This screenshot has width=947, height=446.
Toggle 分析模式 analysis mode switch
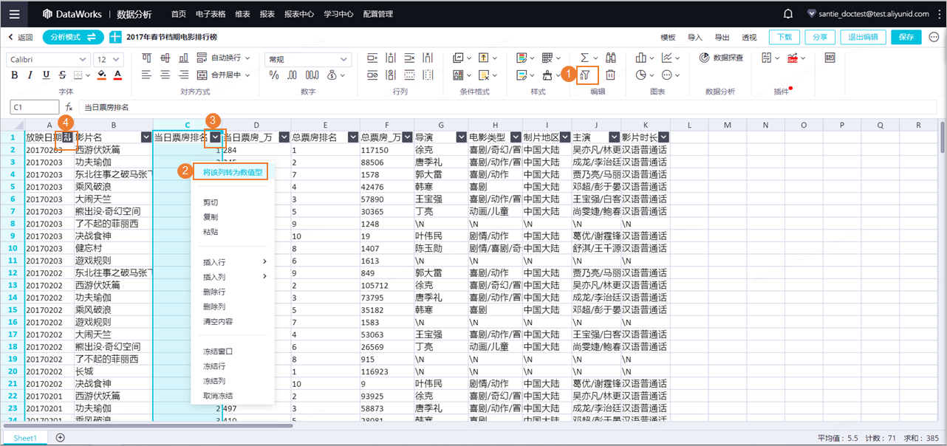click(x=73, y=37)
